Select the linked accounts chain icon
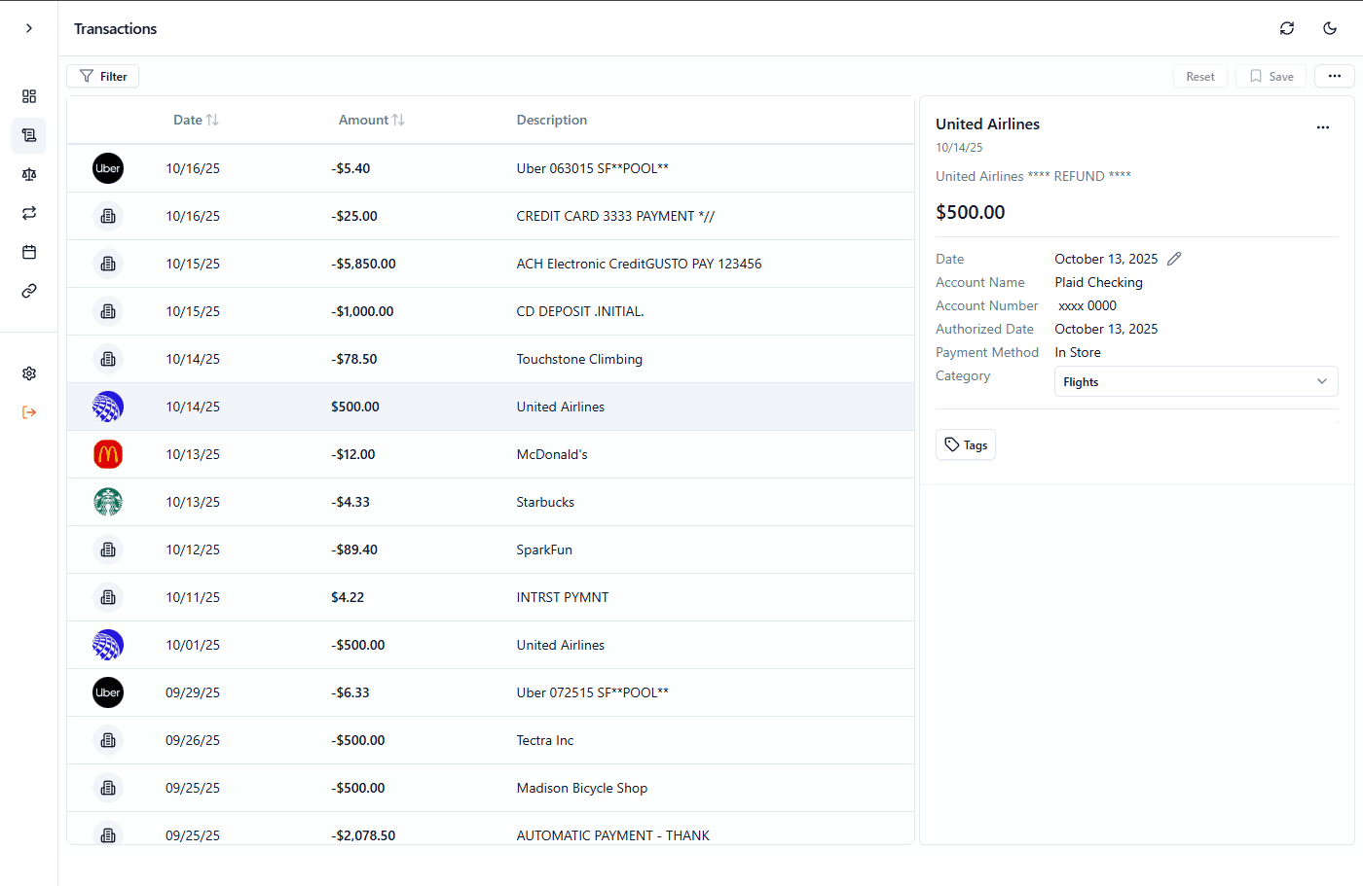The height and width of the screenshot is (886, 1363). pyautogui.click(x=29, y=290)
